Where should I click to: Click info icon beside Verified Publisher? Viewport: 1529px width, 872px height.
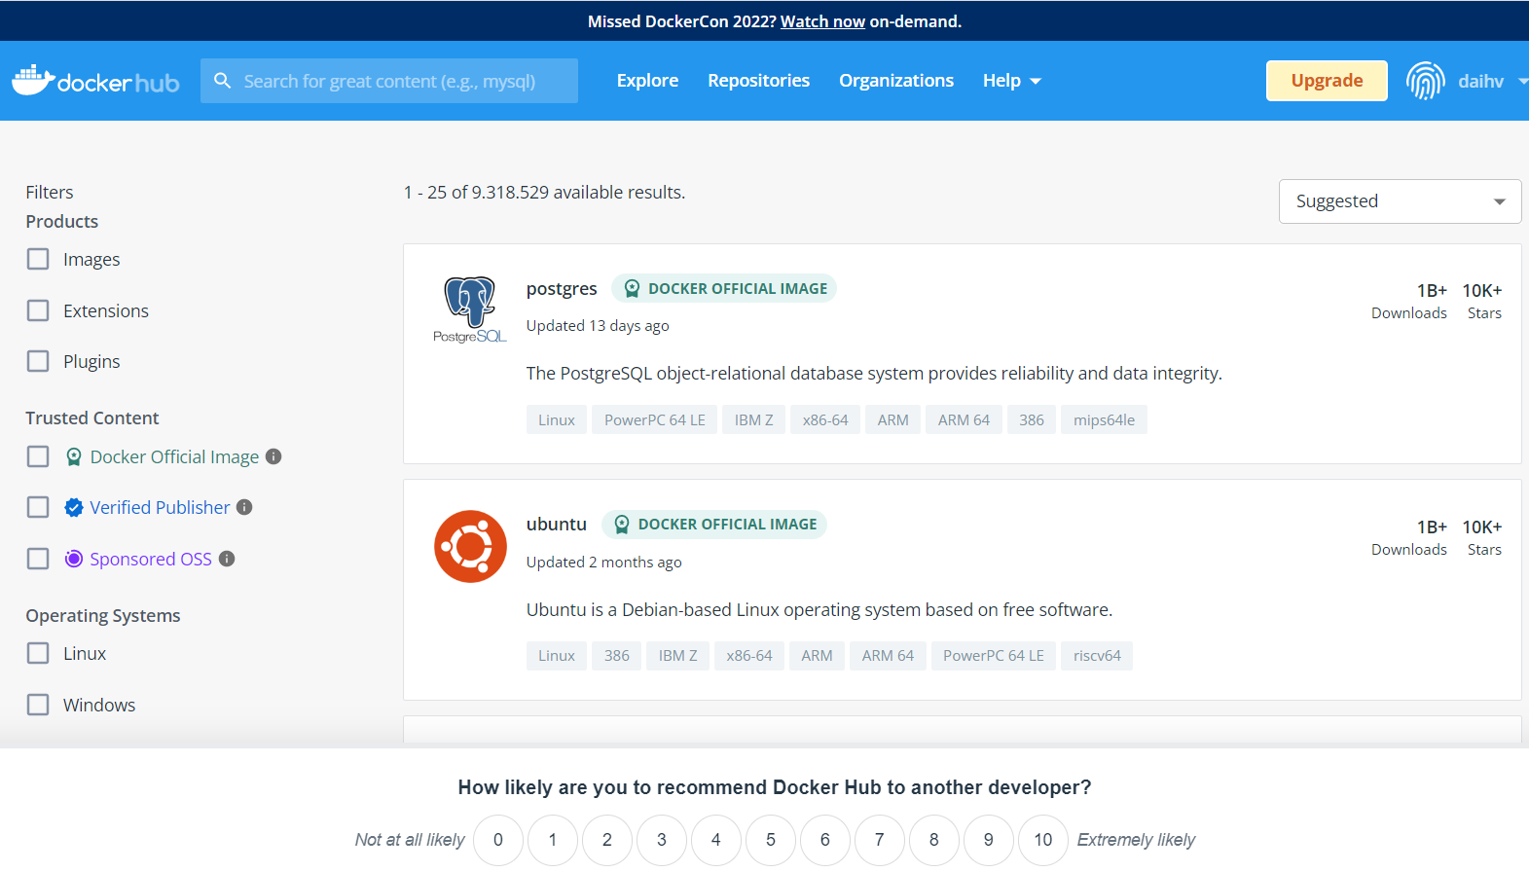coord(244,507)
